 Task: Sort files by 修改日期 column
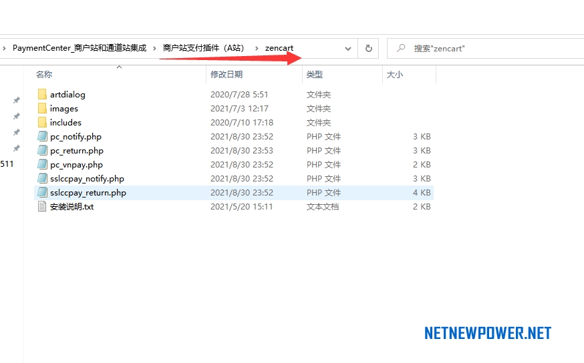pos(227,74)
